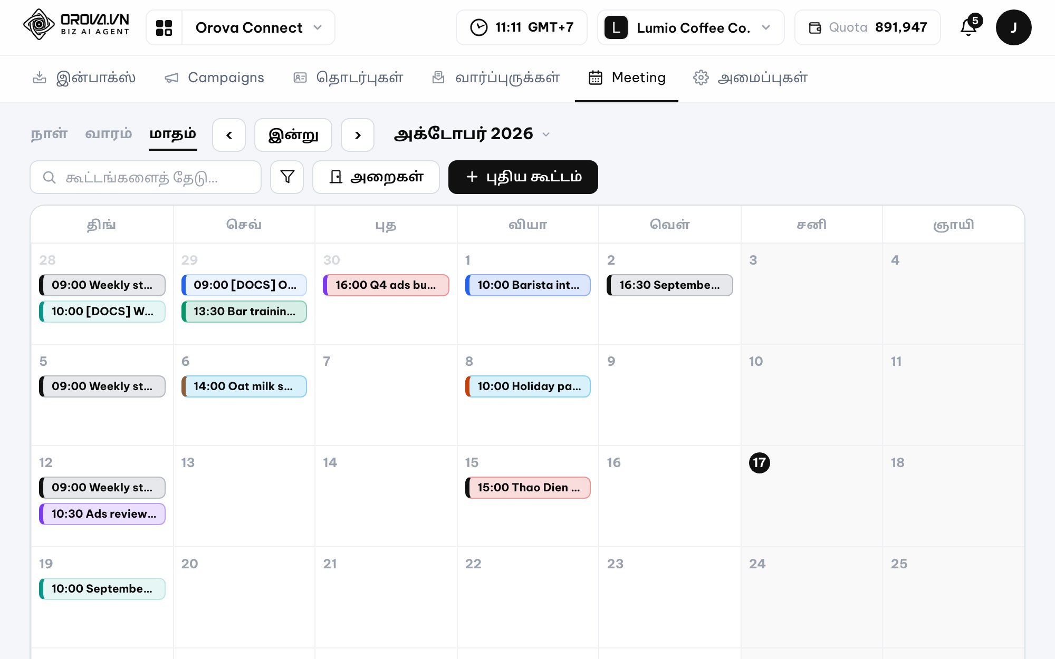Open the 13:30 Bar trainin... event

pyautogui.click(x=244, y=312)
